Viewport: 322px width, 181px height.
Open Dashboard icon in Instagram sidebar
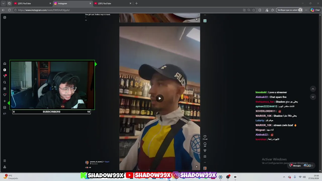[x=5, y=107]
